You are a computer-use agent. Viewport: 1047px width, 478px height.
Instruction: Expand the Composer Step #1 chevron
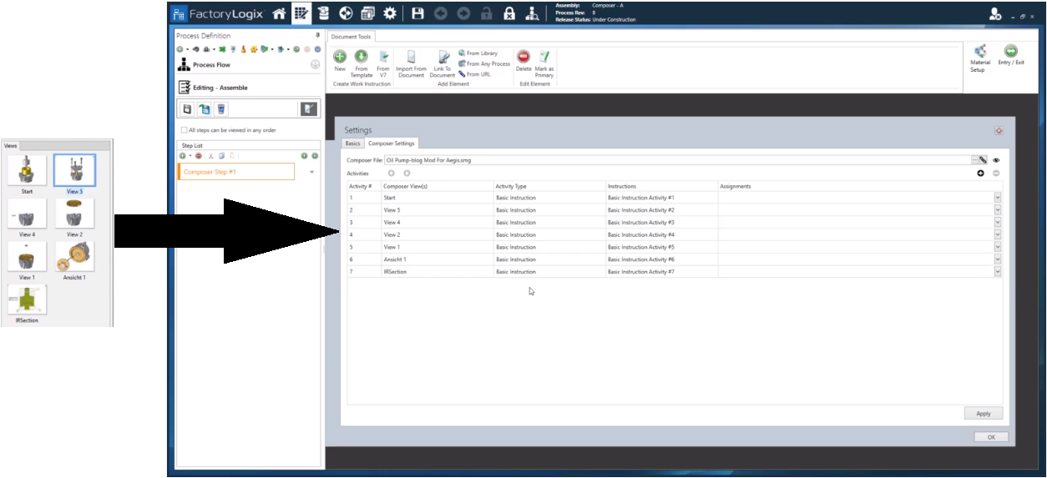pos(312,172)
